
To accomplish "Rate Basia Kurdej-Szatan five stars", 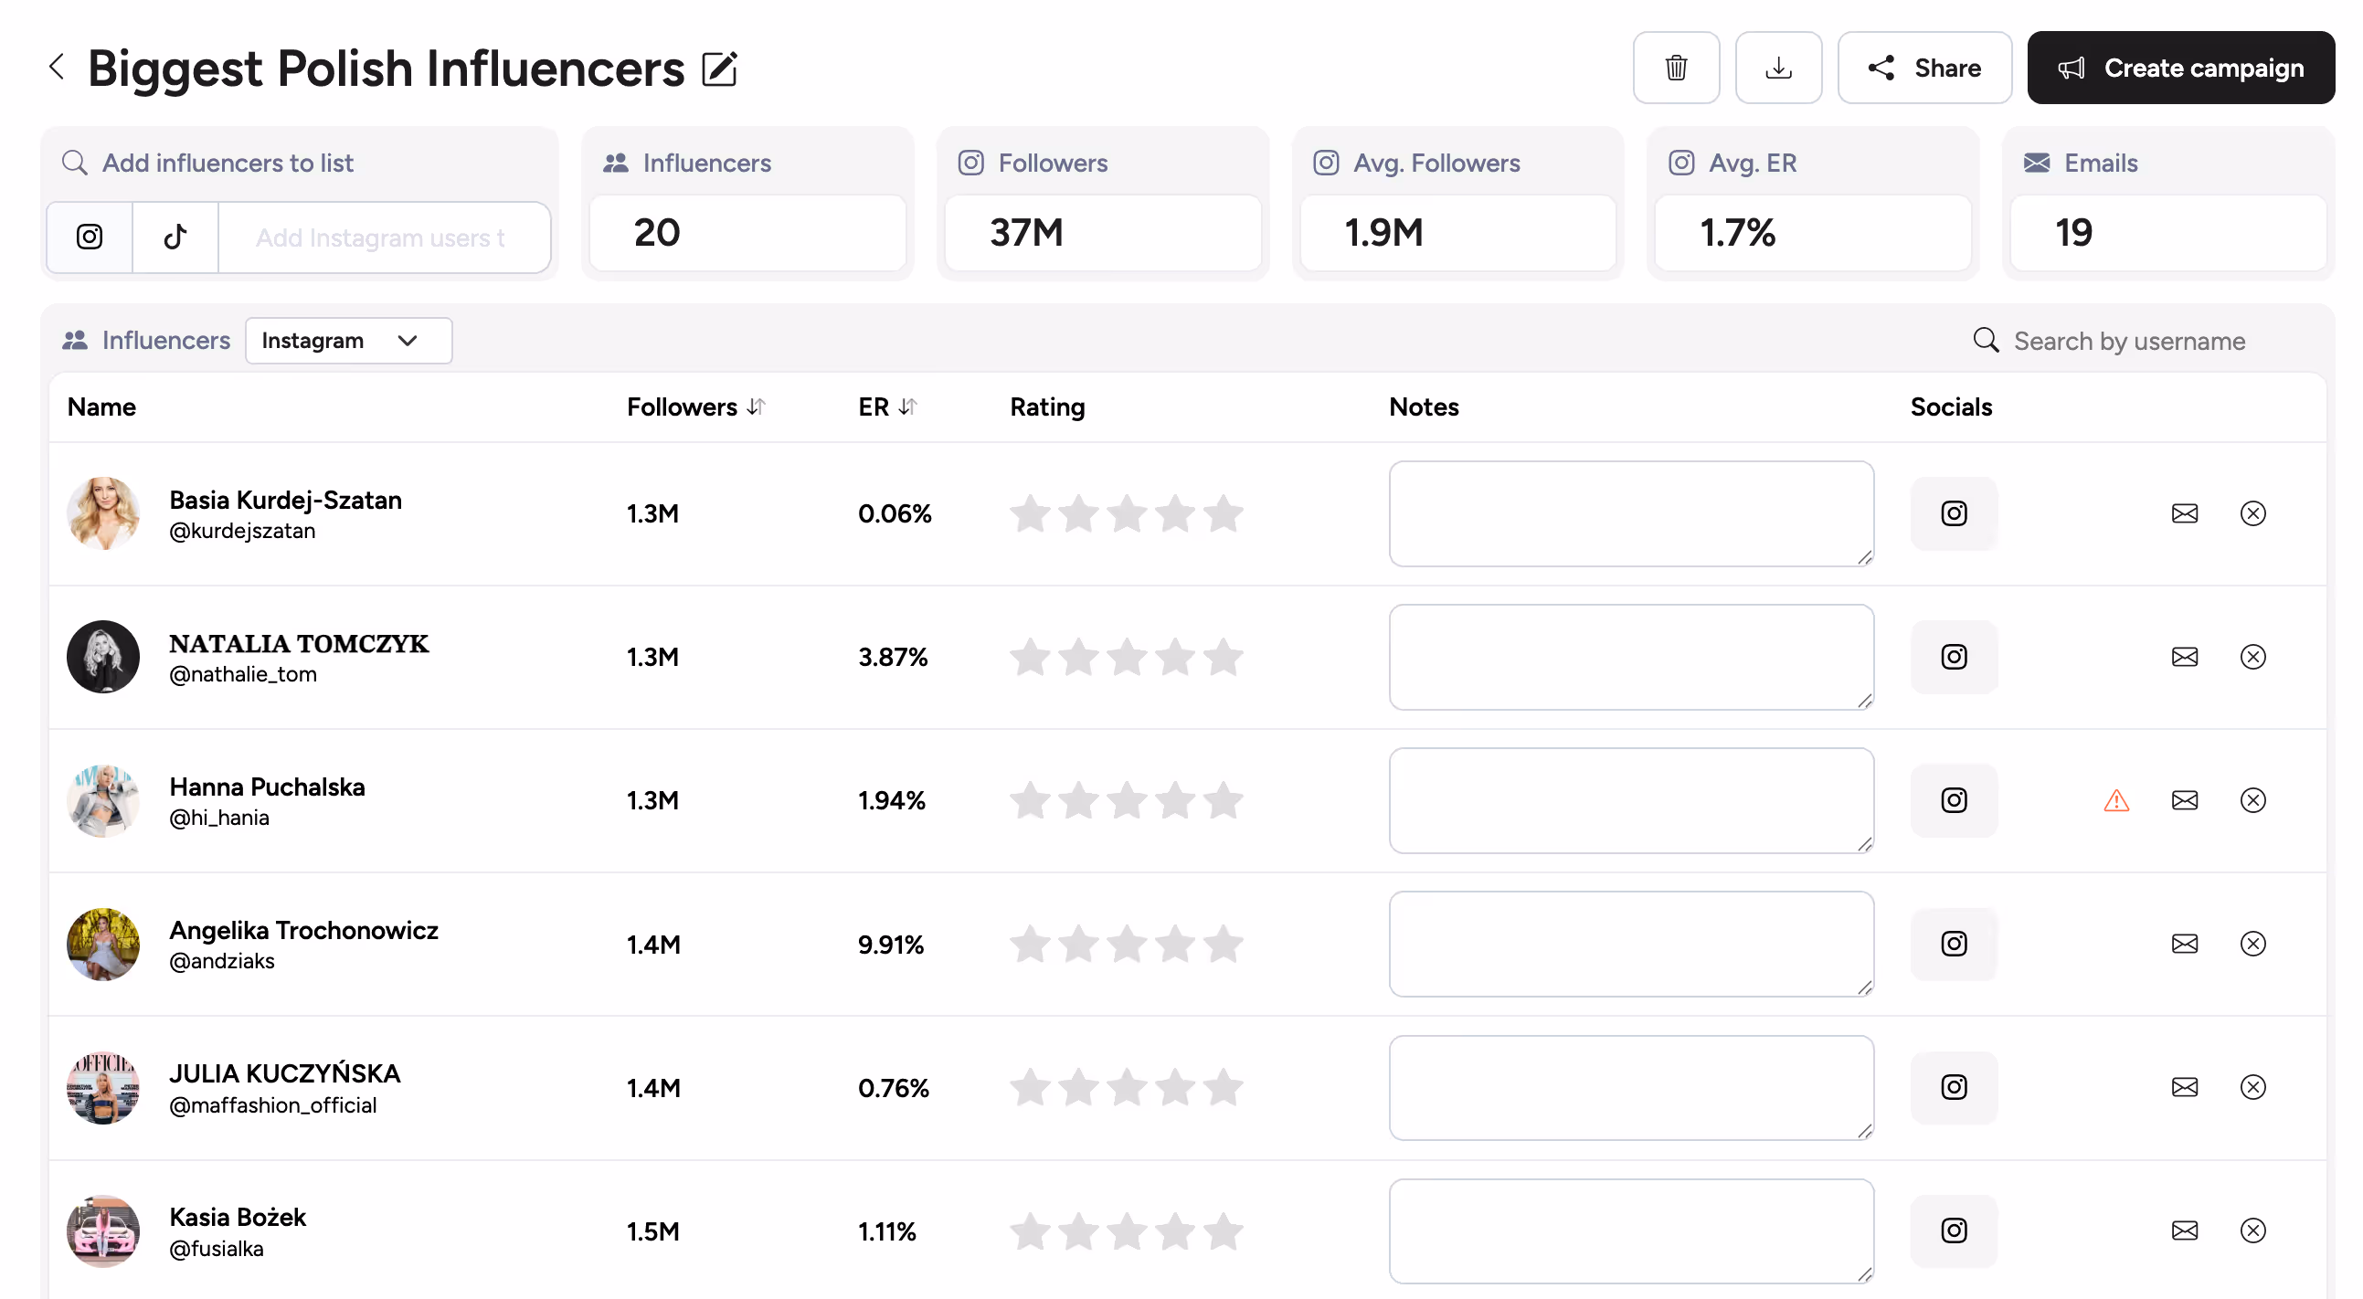I will 1223,513.
